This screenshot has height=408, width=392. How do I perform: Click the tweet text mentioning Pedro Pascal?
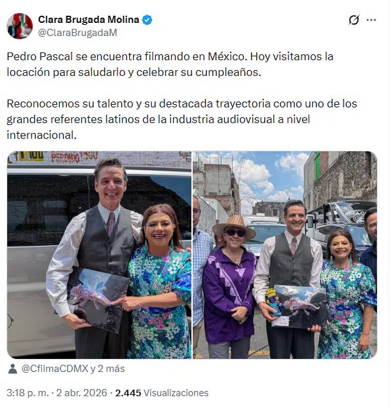pyautogui.click(x=170, y=64)
